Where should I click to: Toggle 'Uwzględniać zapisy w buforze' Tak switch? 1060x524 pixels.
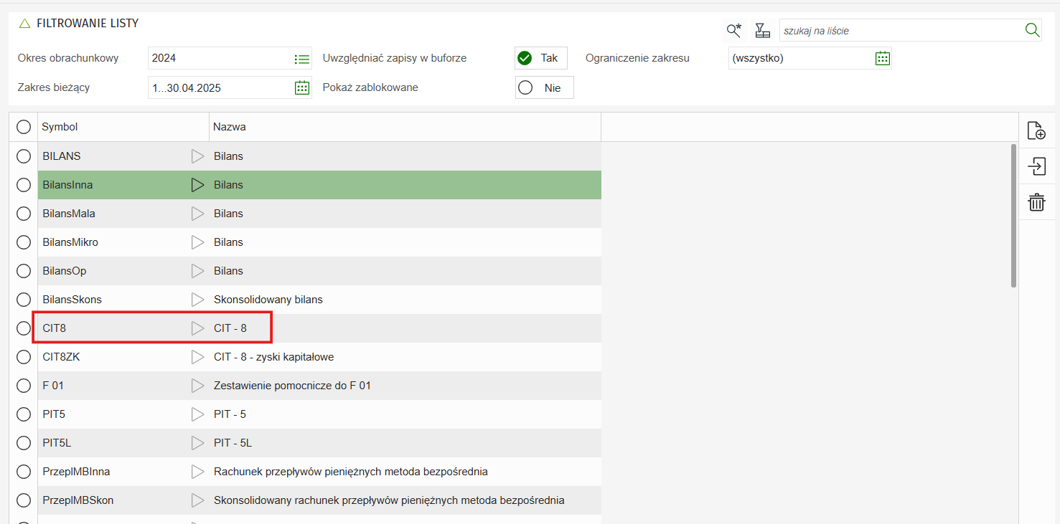pyautogui.click(x=540, y=58)
